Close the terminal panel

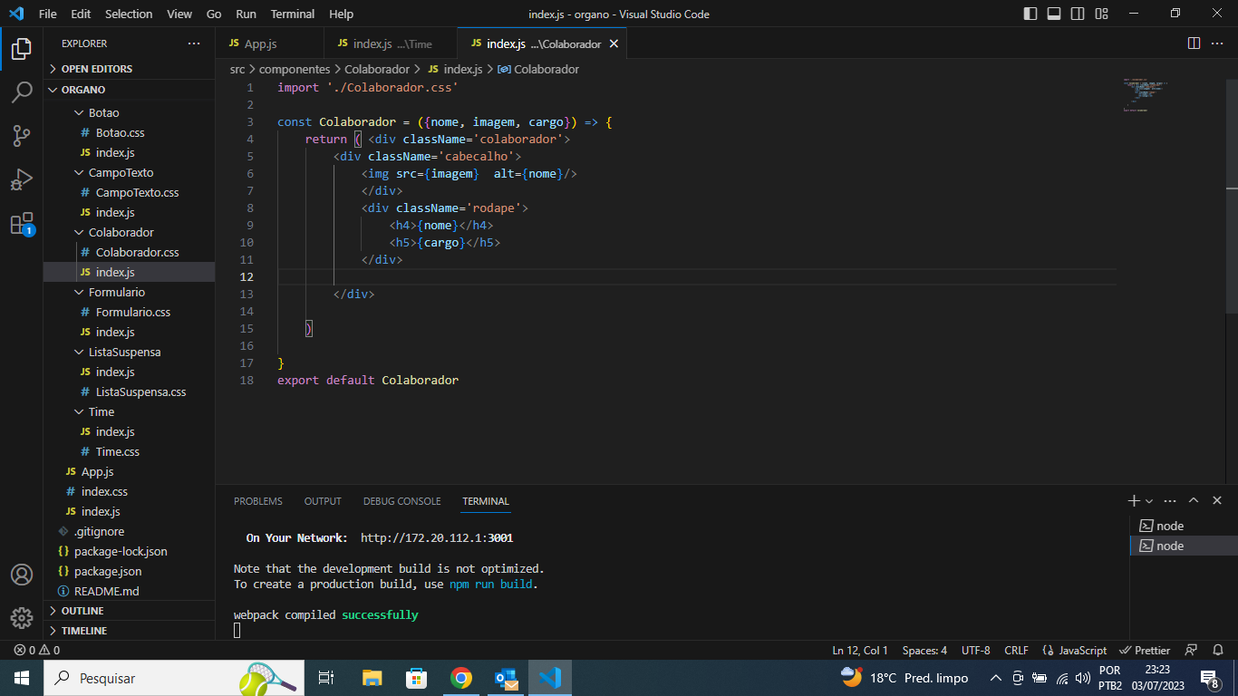(1217, 500)
